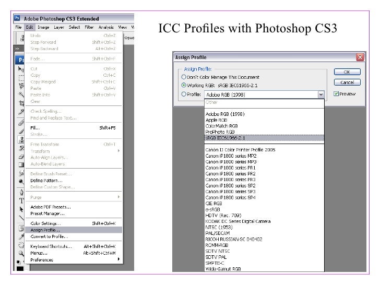Open Keyboard Shortcuts menu entry
Screen dimensions: 380x285
pyautogui.click(x=74, y=246)
